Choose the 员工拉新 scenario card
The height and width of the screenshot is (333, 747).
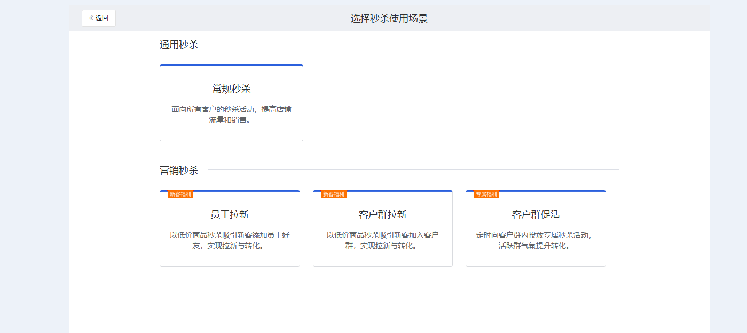230,229
